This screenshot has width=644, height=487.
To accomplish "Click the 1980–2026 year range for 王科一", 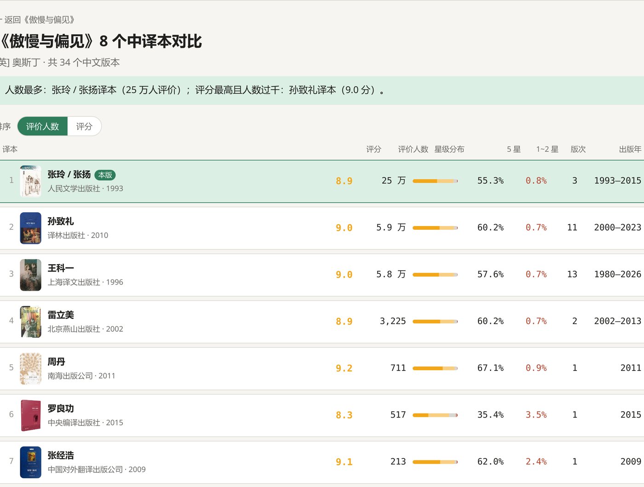I will coord(618,274).
